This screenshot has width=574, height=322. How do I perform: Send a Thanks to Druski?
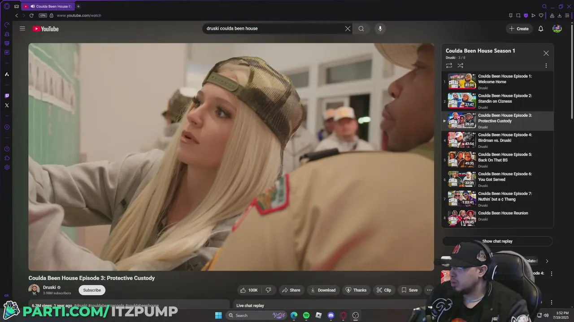point(356,290)
